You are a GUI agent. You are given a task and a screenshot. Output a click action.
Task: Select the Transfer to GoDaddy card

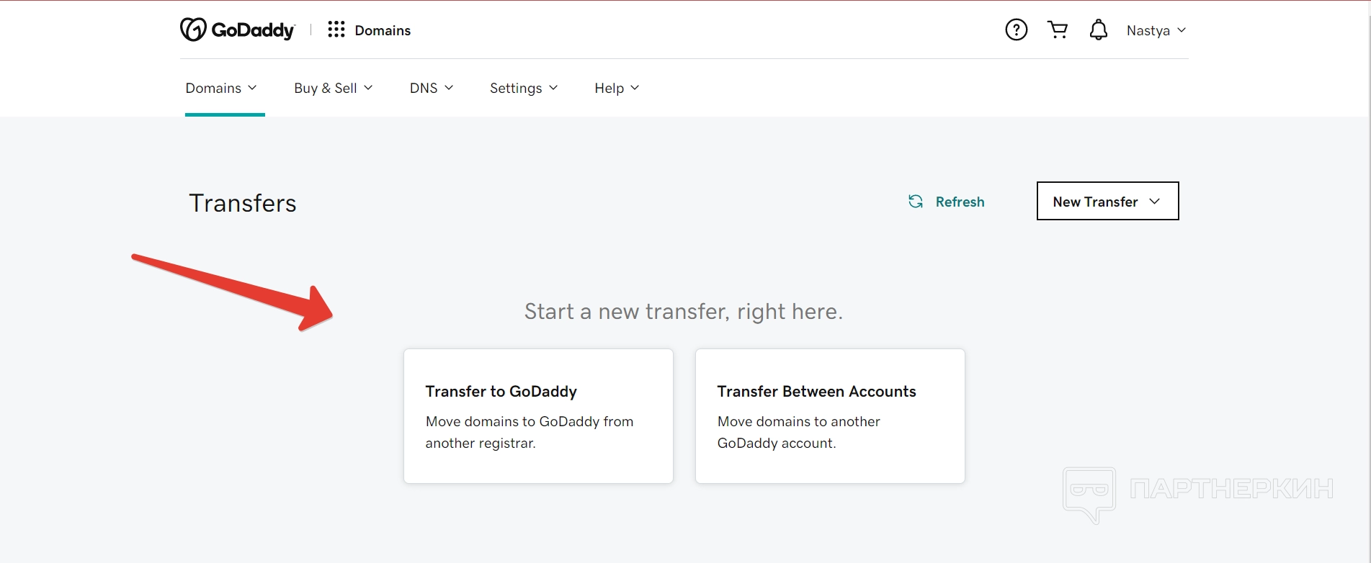538,415
